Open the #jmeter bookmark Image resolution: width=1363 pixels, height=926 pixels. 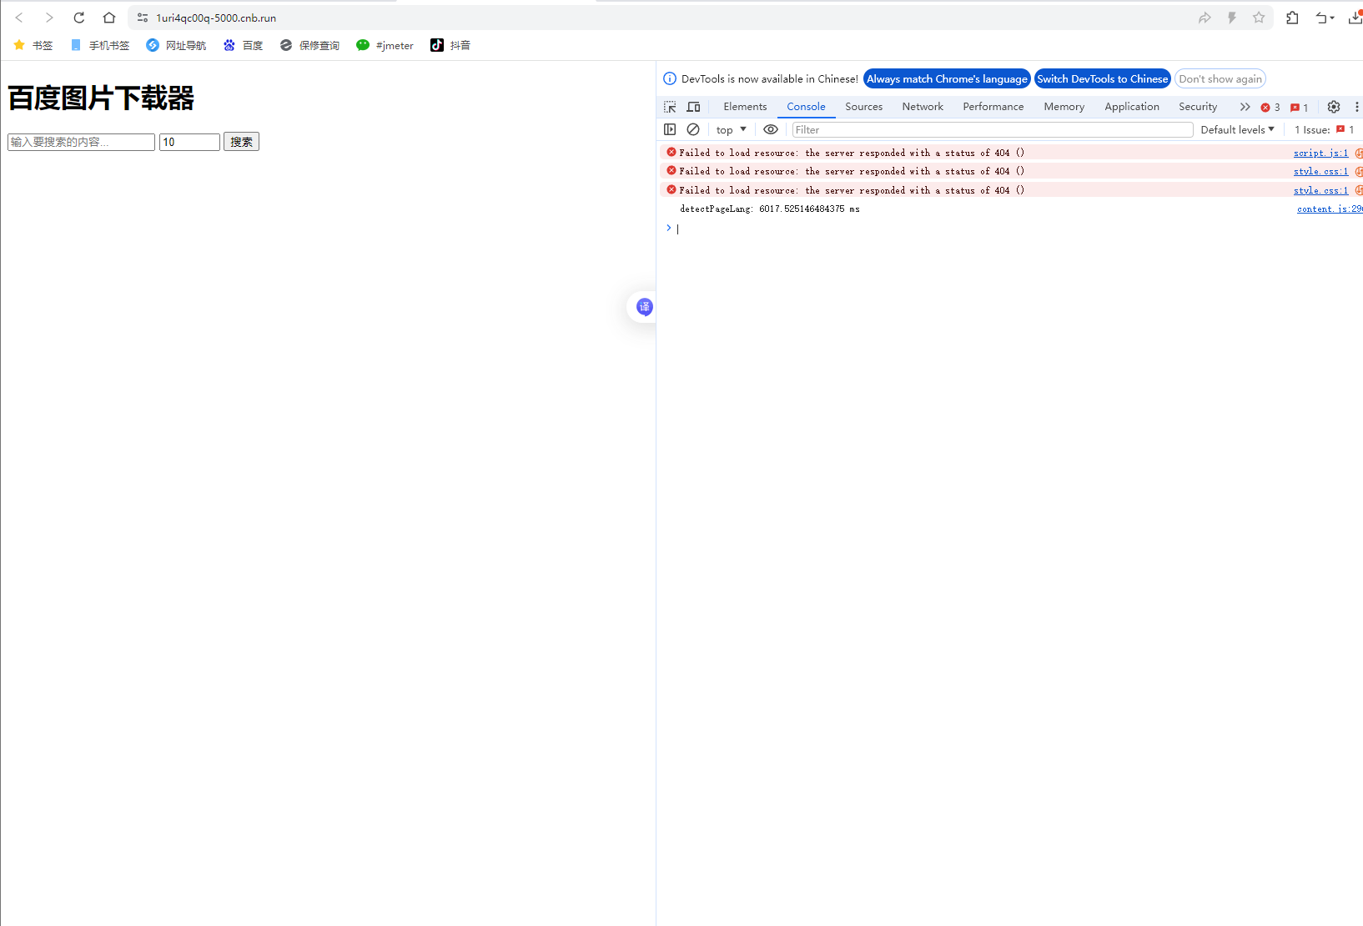click(385, 45)
